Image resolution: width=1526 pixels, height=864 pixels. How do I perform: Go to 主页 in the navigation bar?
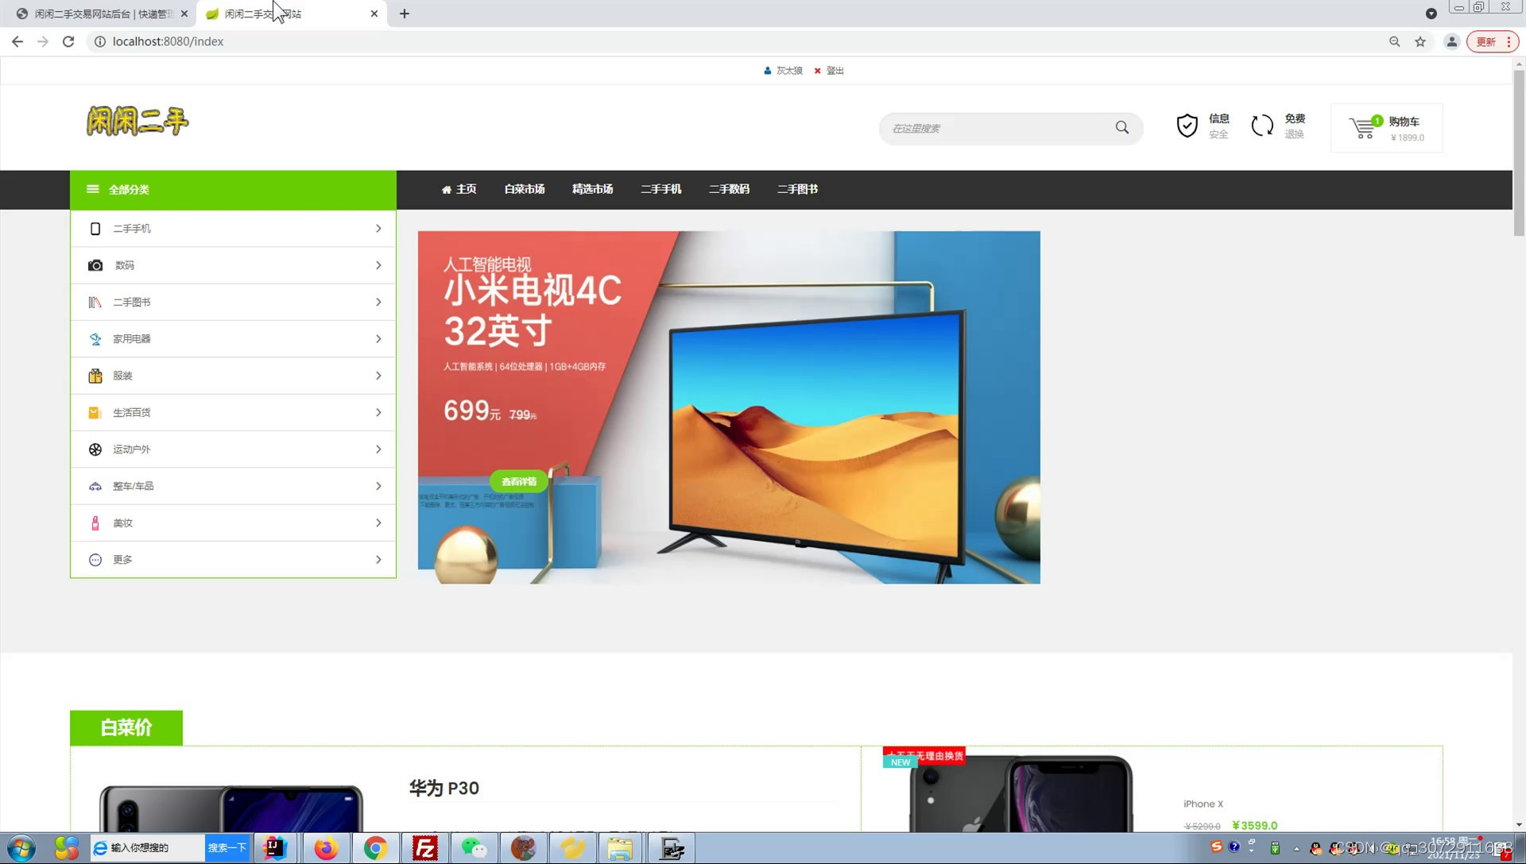point(459,189)
